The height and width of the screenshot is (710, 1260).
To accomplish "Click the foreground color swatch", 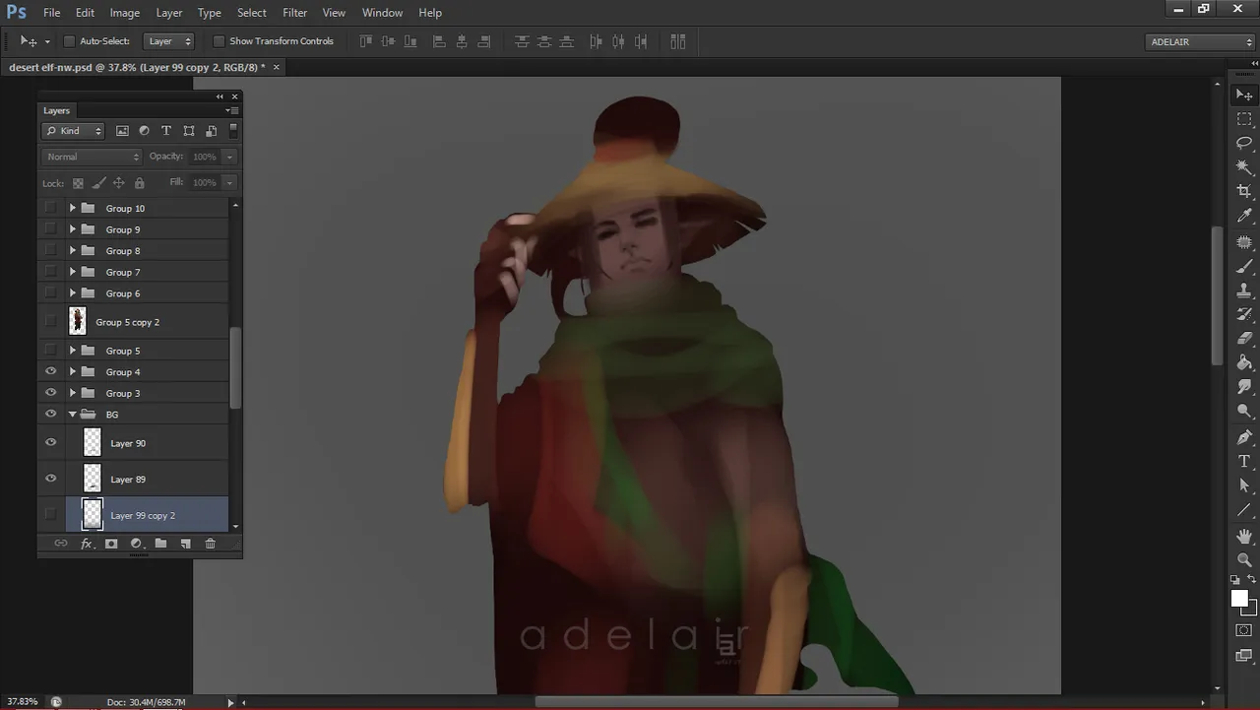I will [1239, 599].
